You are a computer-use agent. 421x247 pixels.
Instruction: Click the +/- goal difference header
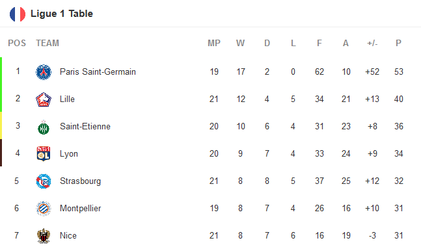[372, 43]
